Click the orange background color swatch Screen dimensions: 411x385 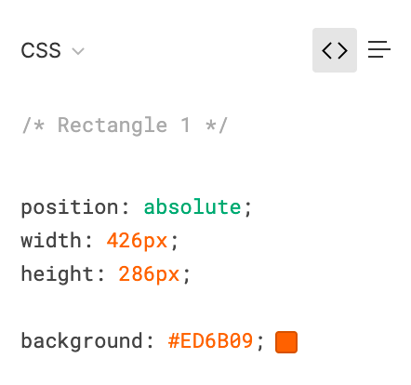point(286,342)
